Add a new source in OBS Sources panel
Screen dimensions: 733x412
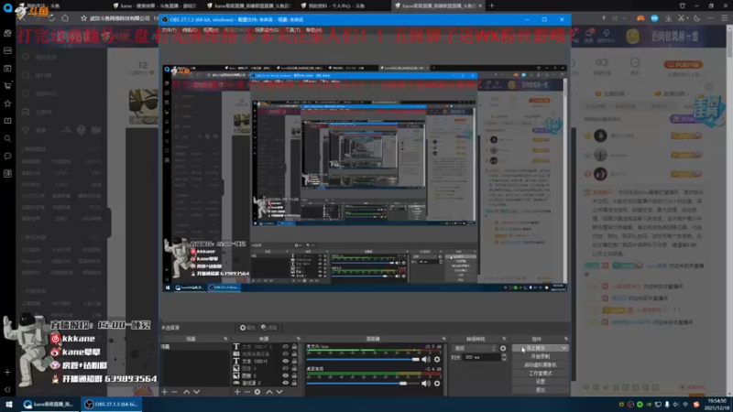pyautogui.click(x=237, y=392)
